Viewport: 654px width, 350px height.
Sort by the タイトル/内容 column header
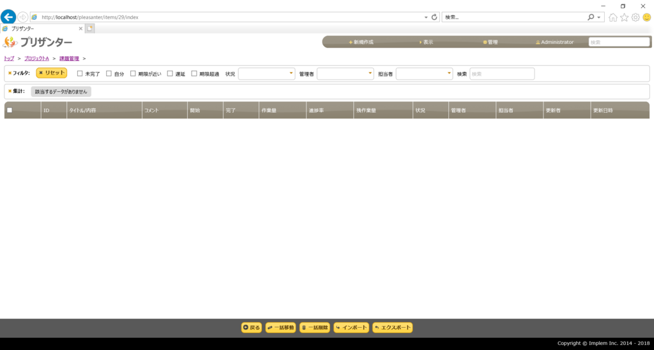(104, 110)
